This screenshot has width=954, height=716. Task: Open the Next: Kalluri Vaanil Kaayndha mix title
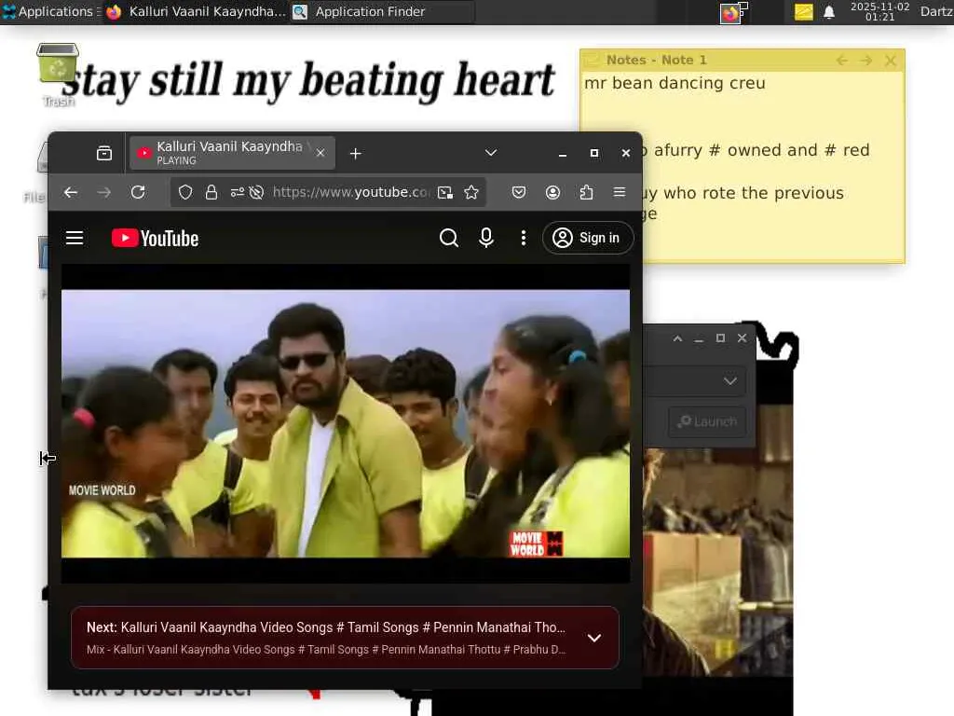point(326,627)
